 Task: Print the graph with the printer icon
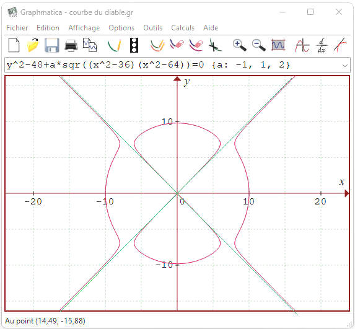71,46
